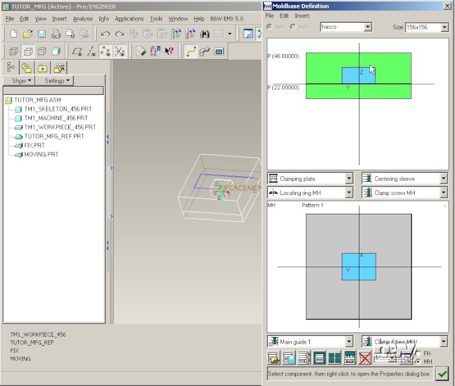Open the Favorites navigator tab

click(x=43, y=68)
